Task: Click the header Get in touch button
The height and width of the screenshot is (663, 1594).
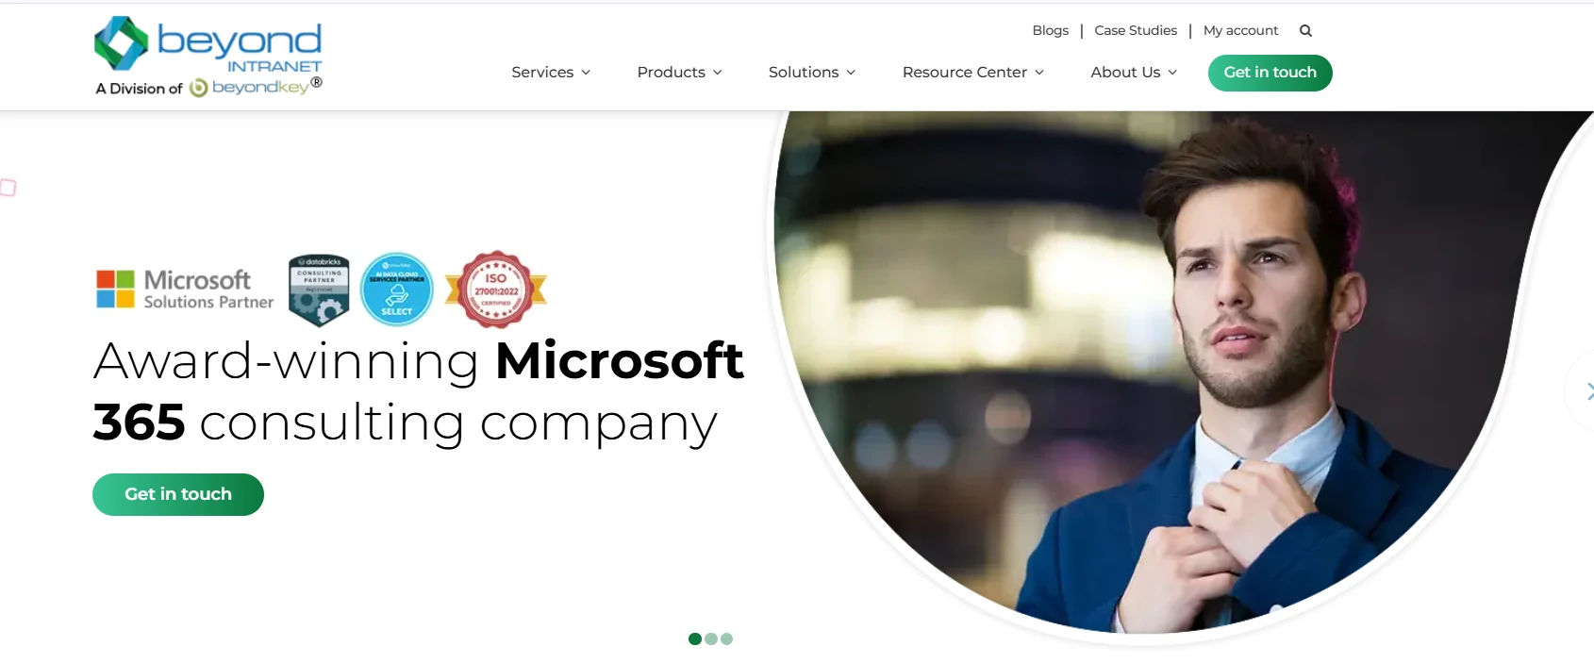Action: point(1270,73)
